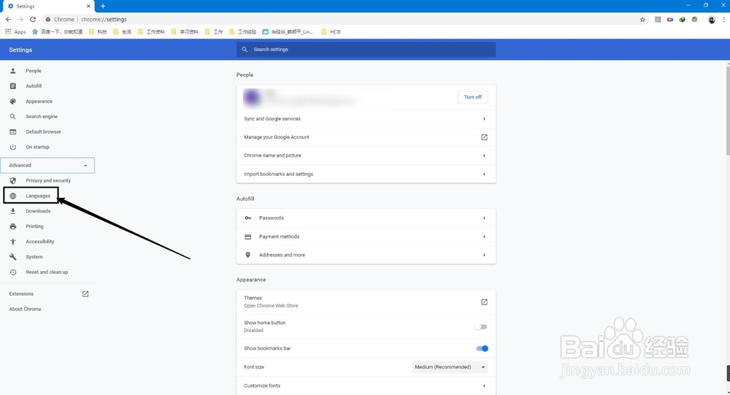
Task: Click the System wrench icon
Action: (13, 257)
